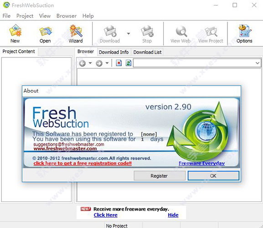Viewport: 263px width, 228px height.
Task: Stop page loading with red X icon
Action: tap(119, 63)
